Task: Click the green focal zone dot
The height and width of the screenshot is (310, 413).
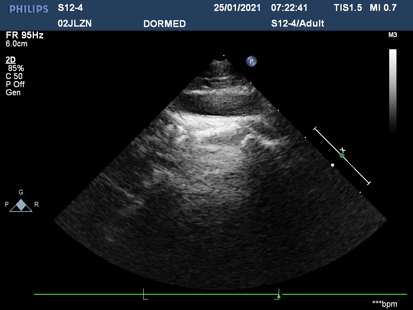Action: [x=342, y=155]
